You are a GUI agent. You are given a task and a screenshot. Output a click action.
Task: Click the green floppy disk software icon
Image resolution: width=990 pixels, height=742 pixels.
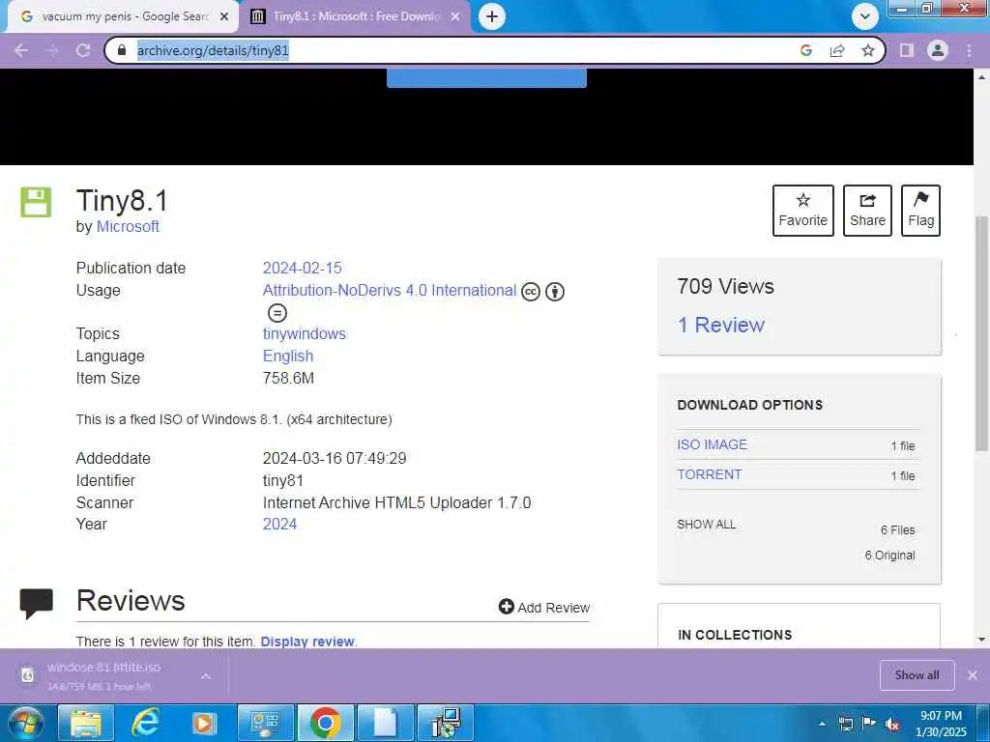tap(36, 202)
